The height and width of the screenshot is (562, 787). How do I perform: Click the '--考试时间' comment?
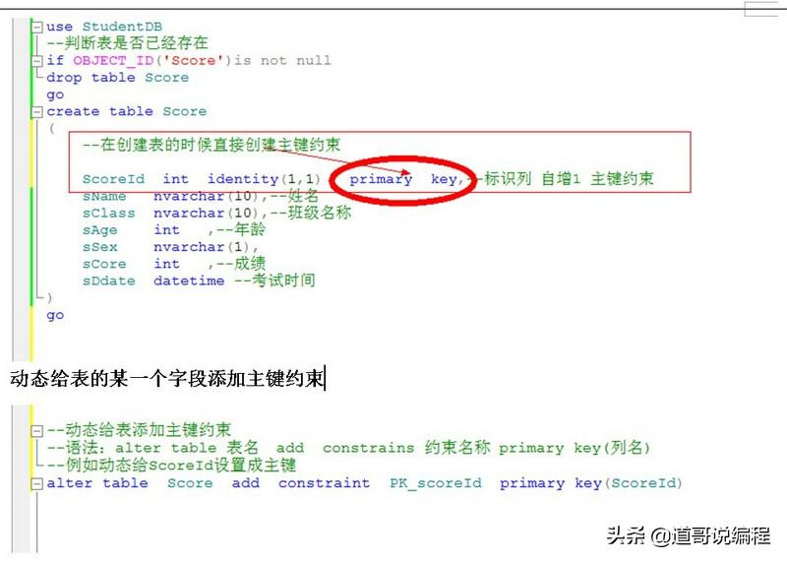[275, 281]
